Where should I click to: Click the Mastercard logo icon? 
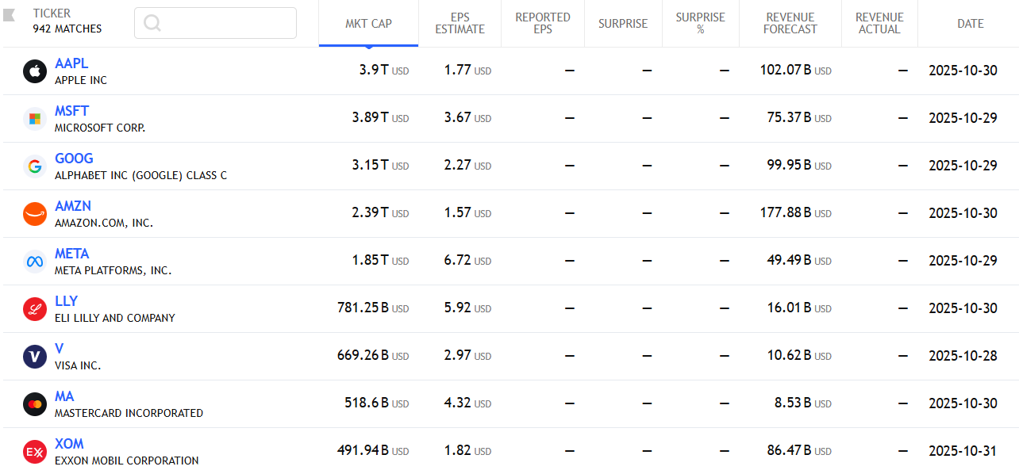pos(35,404)
